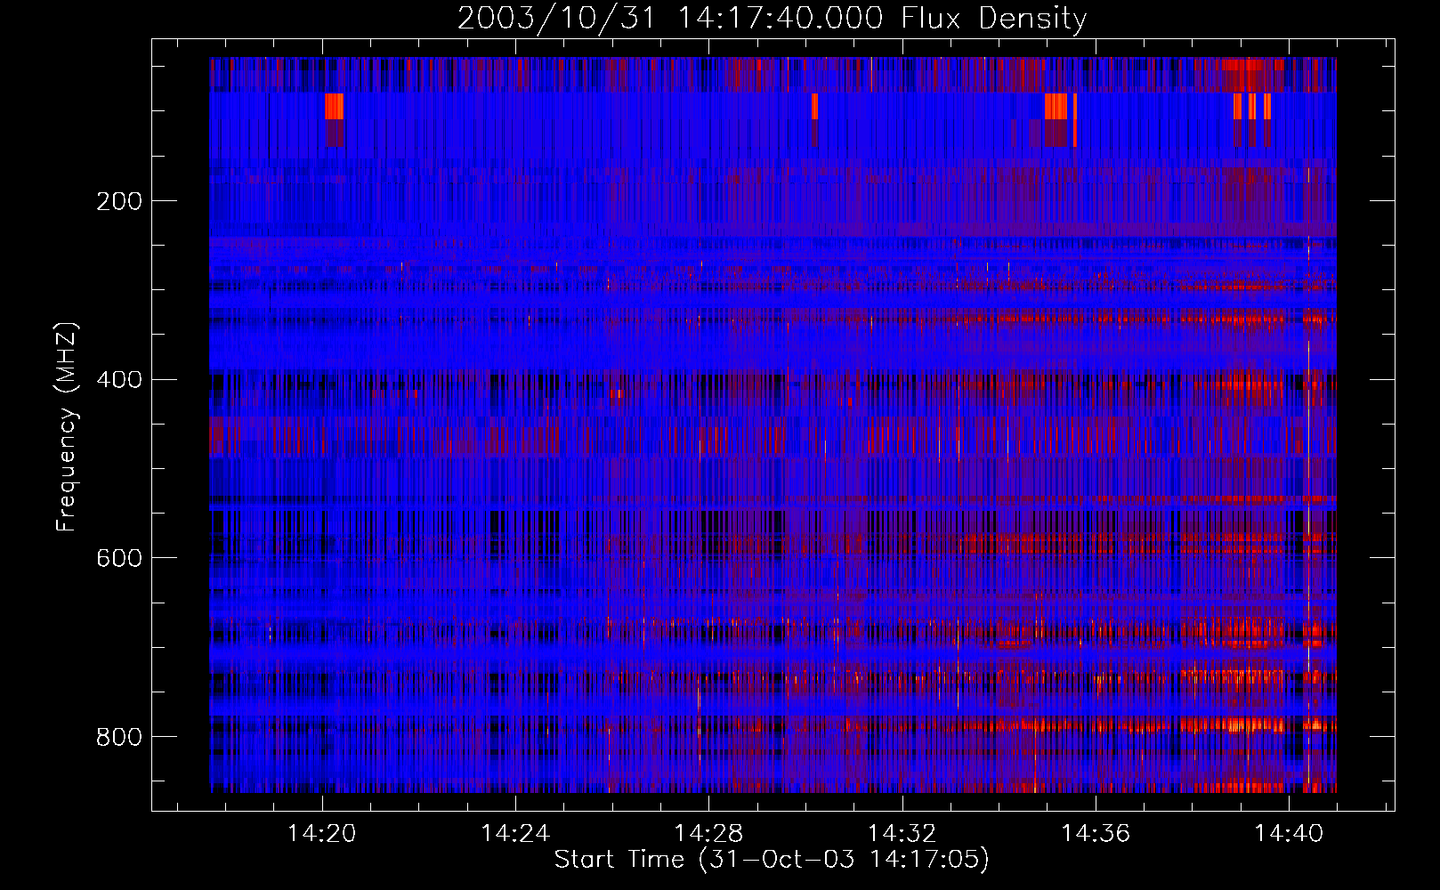The image size is (1440, 890).
Task: Click the 400 frequency tick label
Action: point(119,380)
